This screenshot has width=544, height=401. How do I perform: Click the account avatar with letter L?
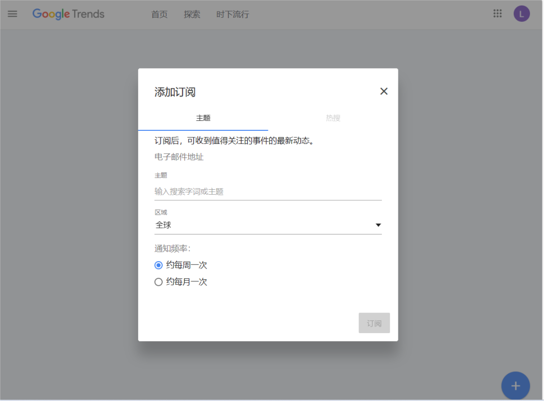(521, 14)
